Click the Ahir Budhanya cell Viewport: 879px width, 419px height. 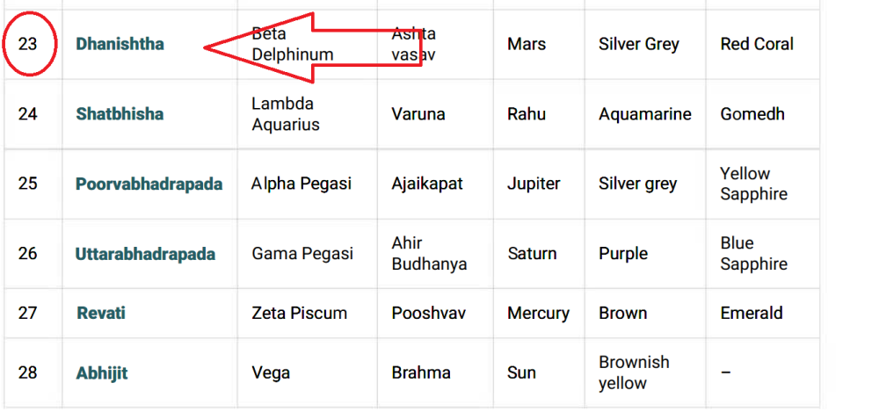tap(429, 254)
